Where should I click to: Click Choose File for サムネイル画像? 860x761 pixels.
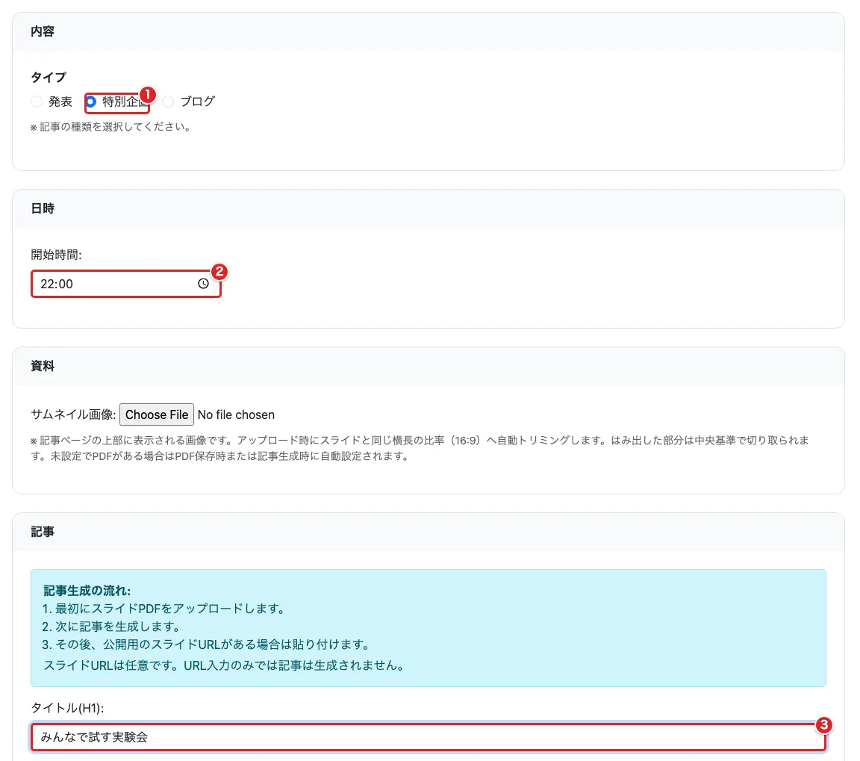click(x=157, y=414)
